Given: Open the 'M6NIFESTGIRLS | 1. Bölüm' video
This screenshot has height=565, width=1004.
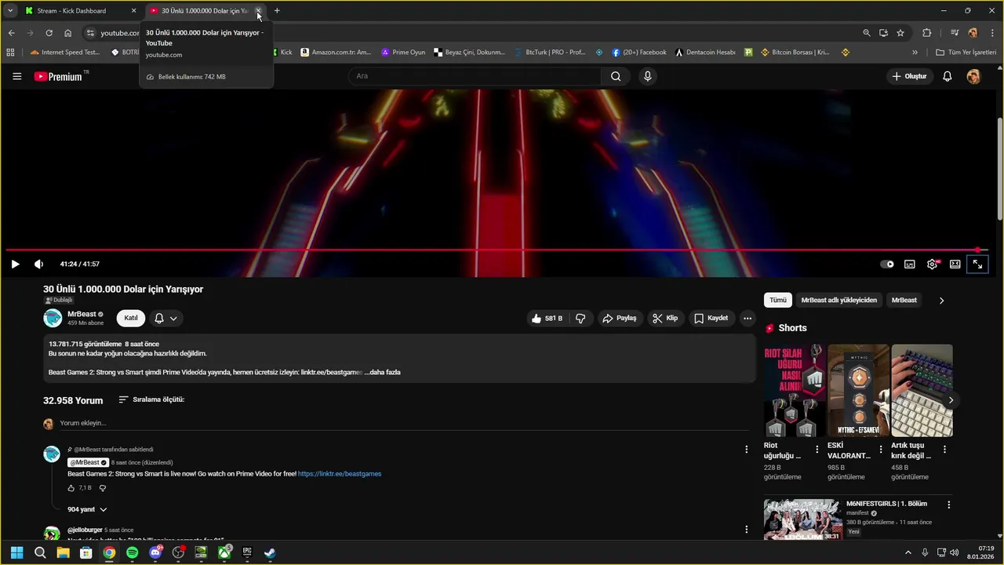Looking at the screenshot, I should pyautogui.click(x=802, y=519).
